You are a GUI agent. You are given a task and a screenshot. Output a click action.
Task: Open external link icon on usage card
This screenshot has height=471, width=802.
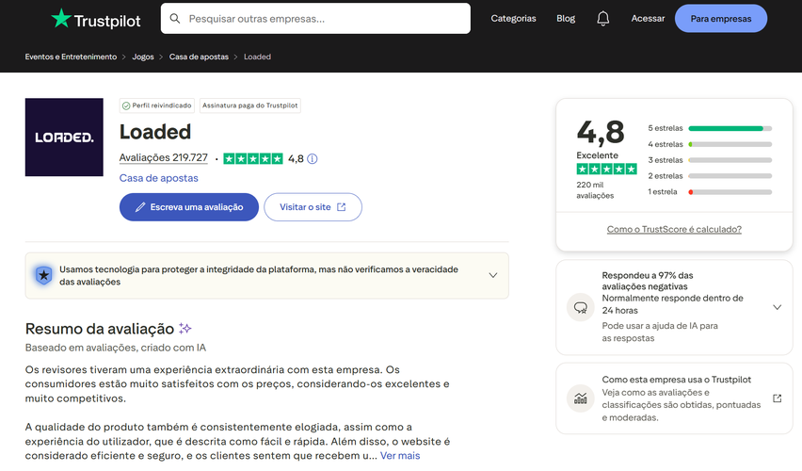777,398
